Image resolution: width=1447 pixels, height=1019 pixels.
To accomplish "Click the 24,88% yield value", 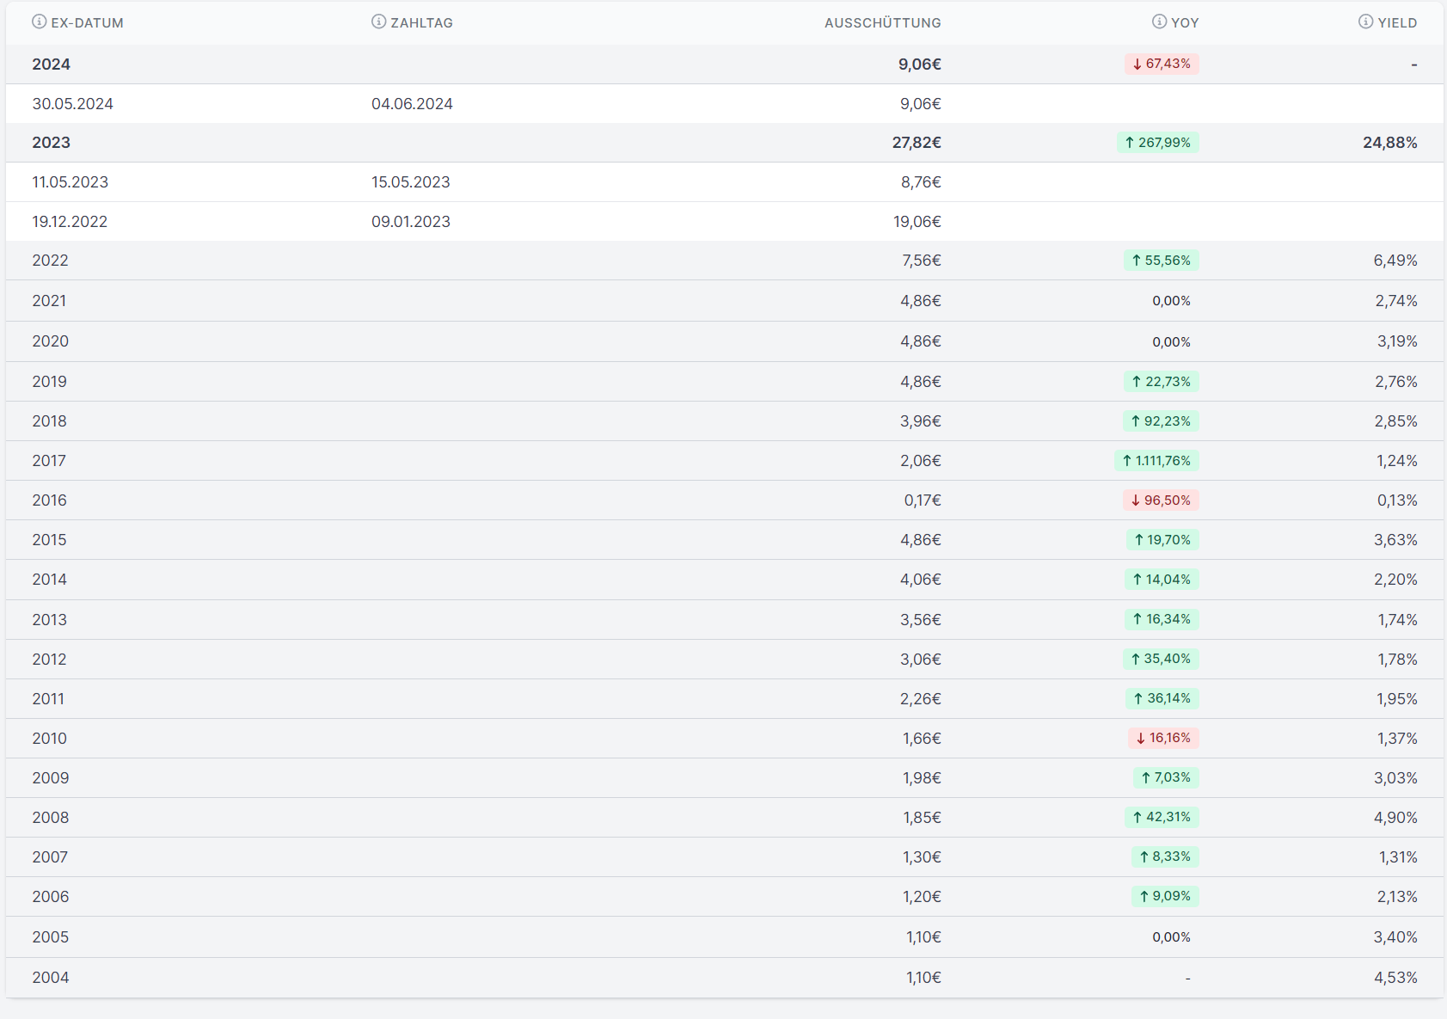I will click(1390, 143).
